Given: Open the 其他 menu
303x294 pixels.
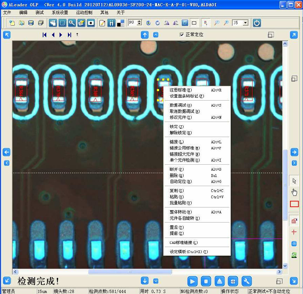Looking at the screenshot, I should click(104, 13).
